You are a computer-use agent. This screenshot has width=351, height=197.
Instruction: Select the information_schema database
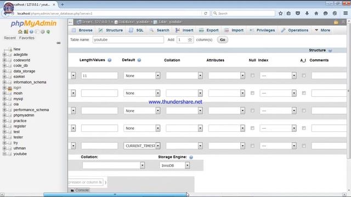[x=30, y=82]
